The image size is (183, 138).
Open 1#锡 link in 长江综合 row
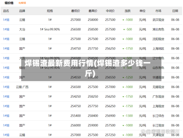click(6, 116)
